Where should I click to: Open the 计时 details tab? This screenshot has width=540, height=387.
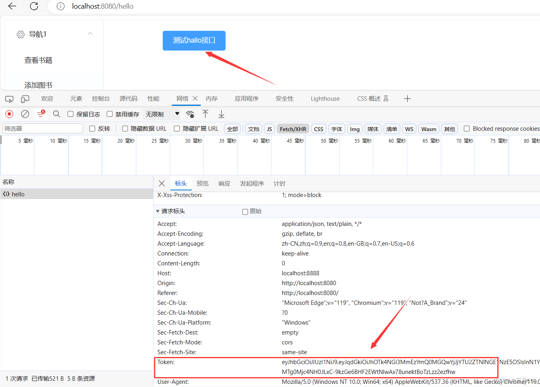pos(279,184)
